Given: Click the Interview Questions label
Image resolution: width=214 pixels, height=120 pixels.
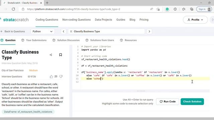Looking at the screenshot, I should pyautogui.click(x=12, y=77).
